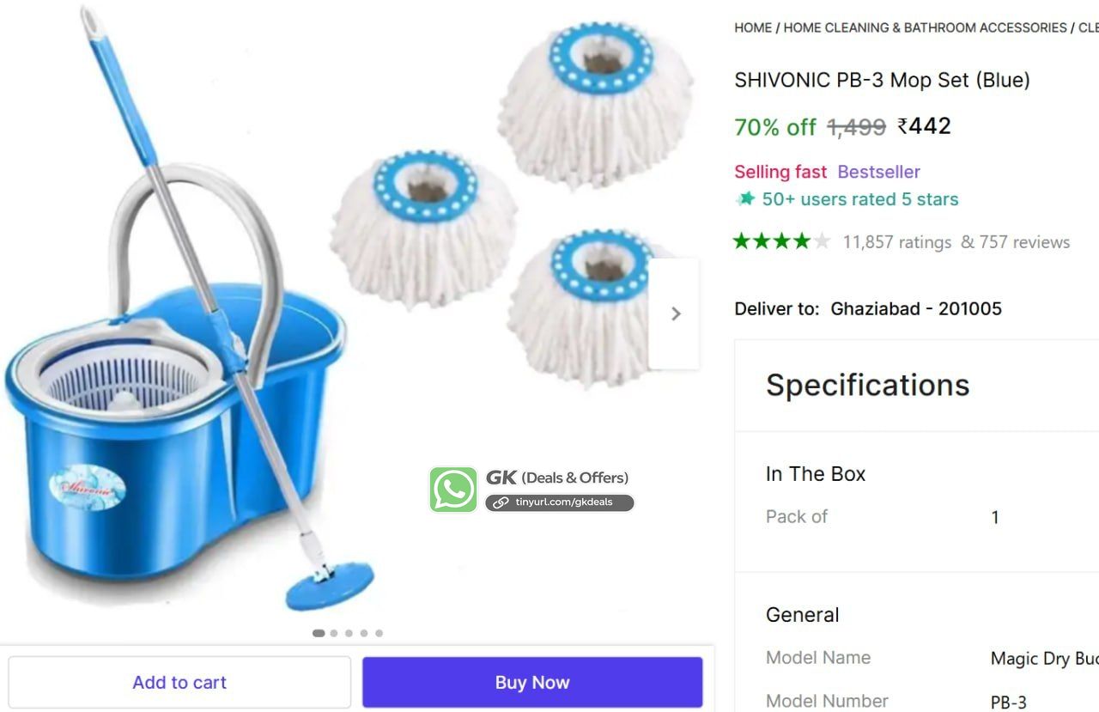1099x712 pixels.
Task: Click the next image arrow chevron
Action: pos(675,314)
